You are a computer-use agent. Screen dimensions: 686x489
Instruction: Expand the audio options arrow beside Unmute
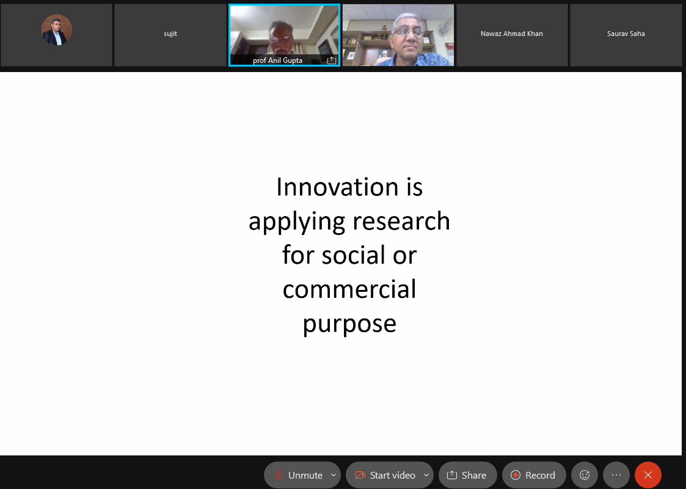coord(334,475)
